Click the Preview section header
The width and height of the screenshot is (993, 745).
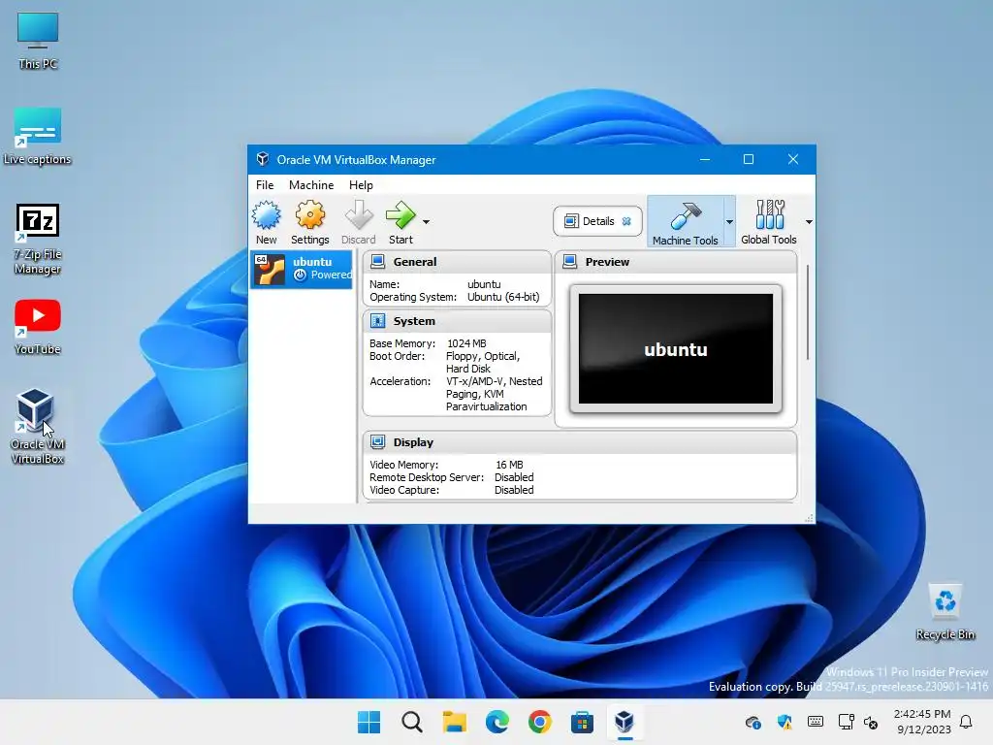pos(676,262)
